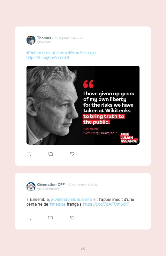
Task: Click the Génération CFF display name
Action: 51,185
